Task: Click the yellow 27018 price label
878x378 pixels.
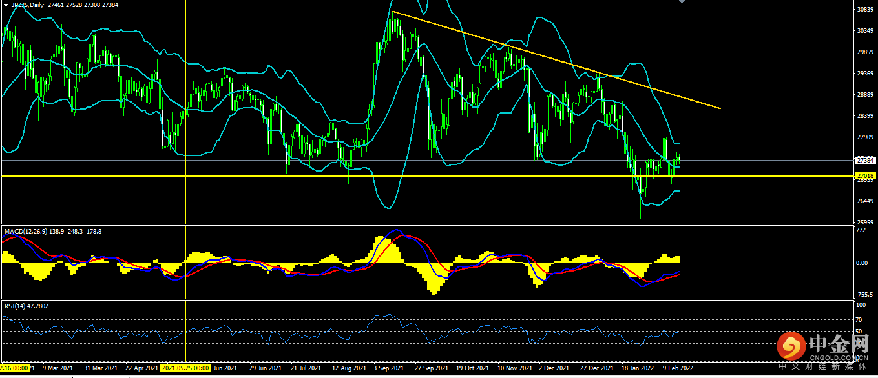Action: [864, 175]
